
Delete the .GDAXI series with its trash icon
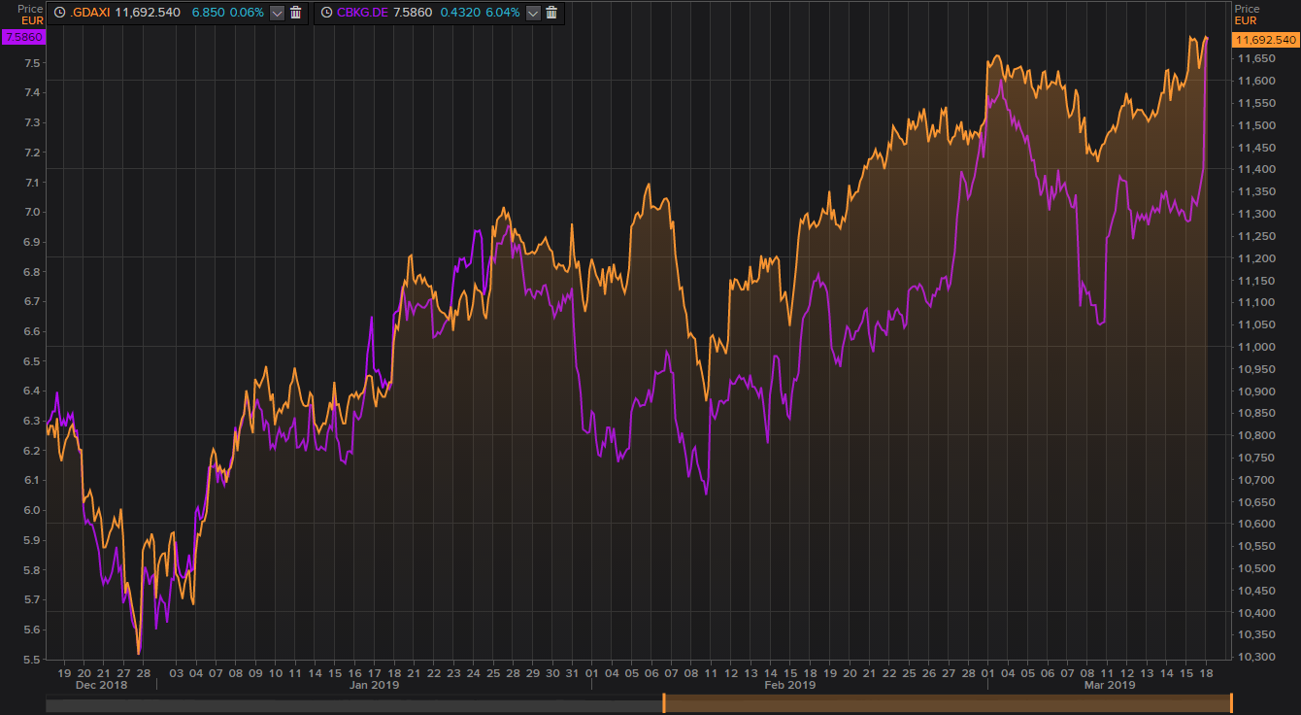295,13
